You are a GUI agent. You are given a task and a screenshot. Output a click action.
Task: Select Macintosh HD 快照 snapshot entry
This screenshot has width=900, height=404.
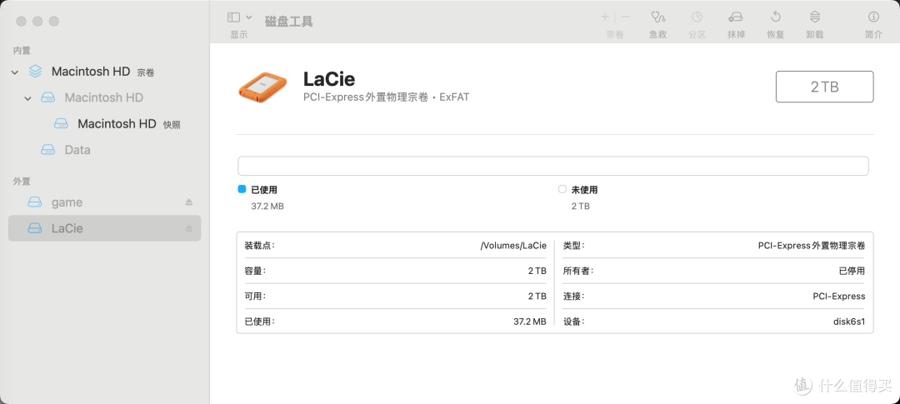point(104,124)
